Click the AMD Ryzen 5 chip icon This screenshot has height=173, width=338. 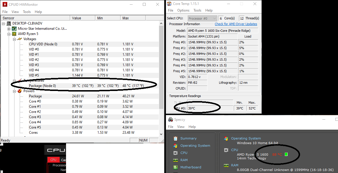click(x=14, y=34)
